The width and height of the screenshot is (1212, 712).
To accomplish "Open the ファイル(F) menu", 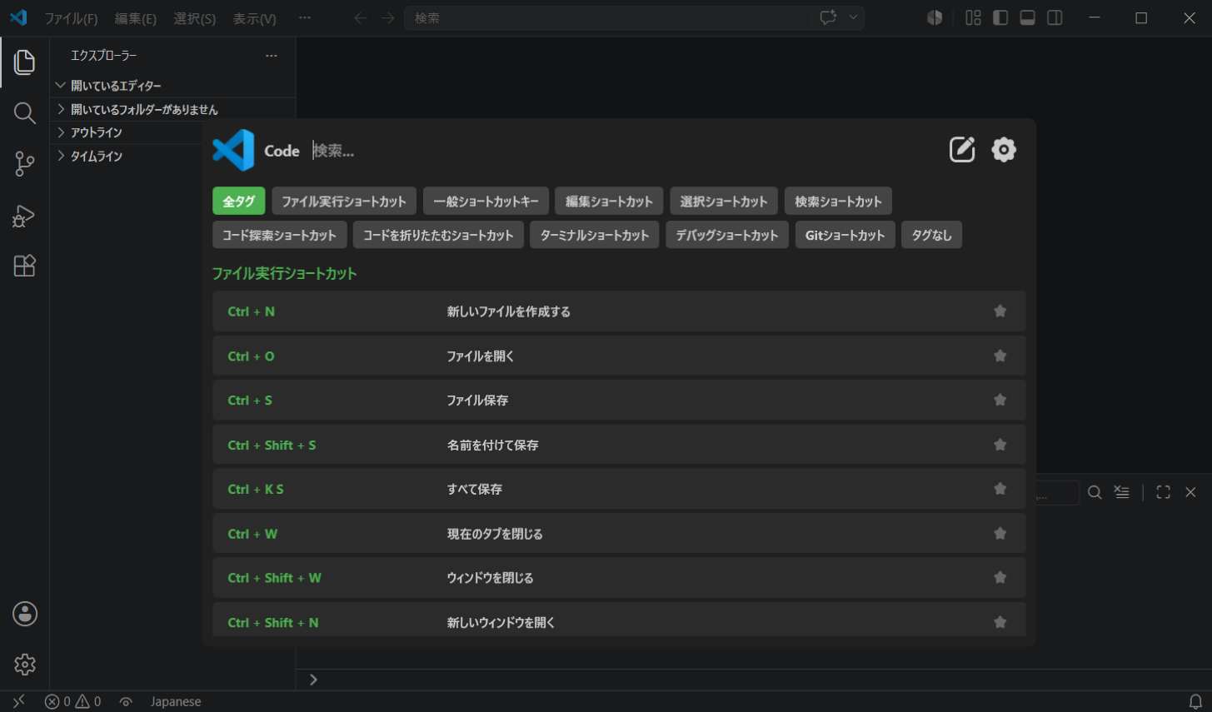I will tap(71, 18).
